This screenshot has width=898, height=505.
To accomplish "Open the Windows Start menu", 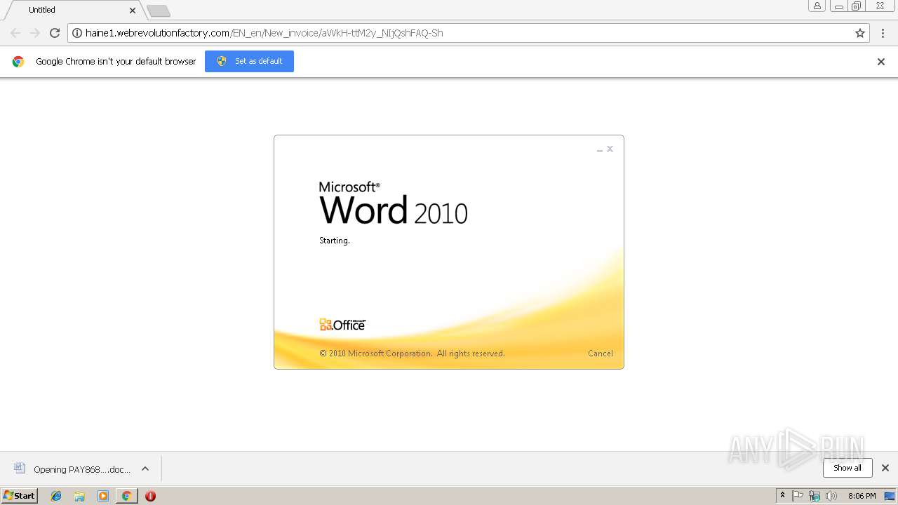I will (x=20, y=495).
